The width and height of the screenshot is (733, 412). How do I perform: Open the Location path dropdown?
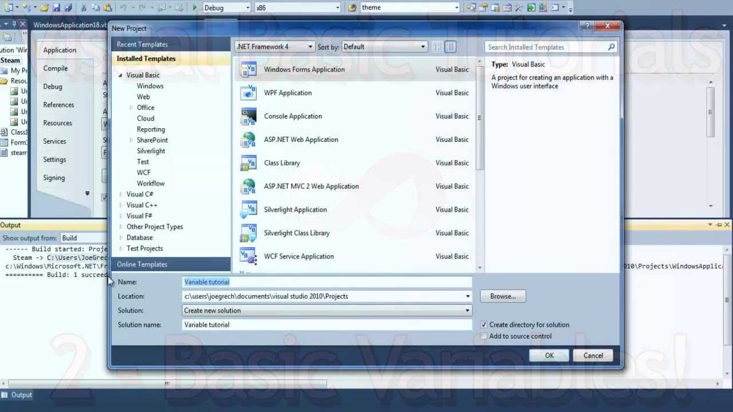tap(468, 296)
